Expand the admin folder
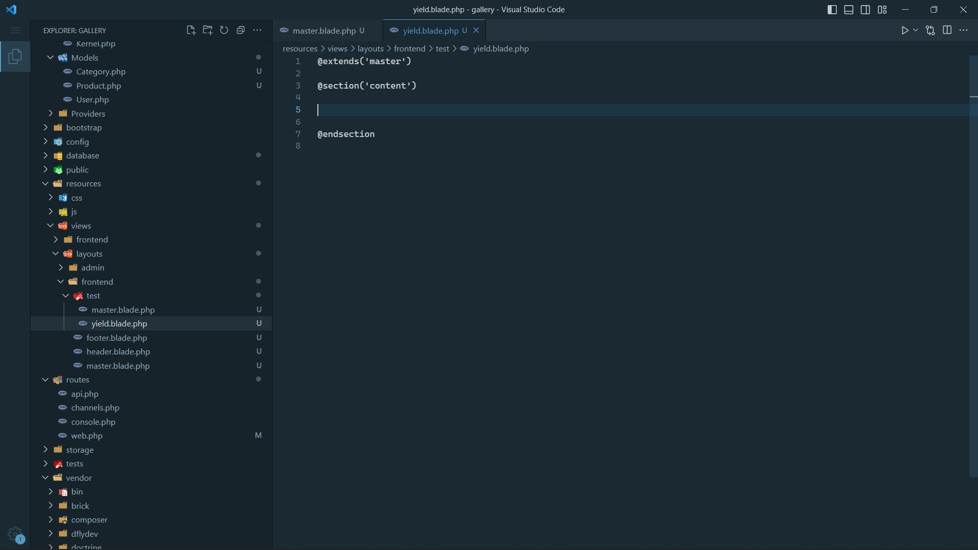The height and width of the screenshot is (550, 978). pos(151,268)
